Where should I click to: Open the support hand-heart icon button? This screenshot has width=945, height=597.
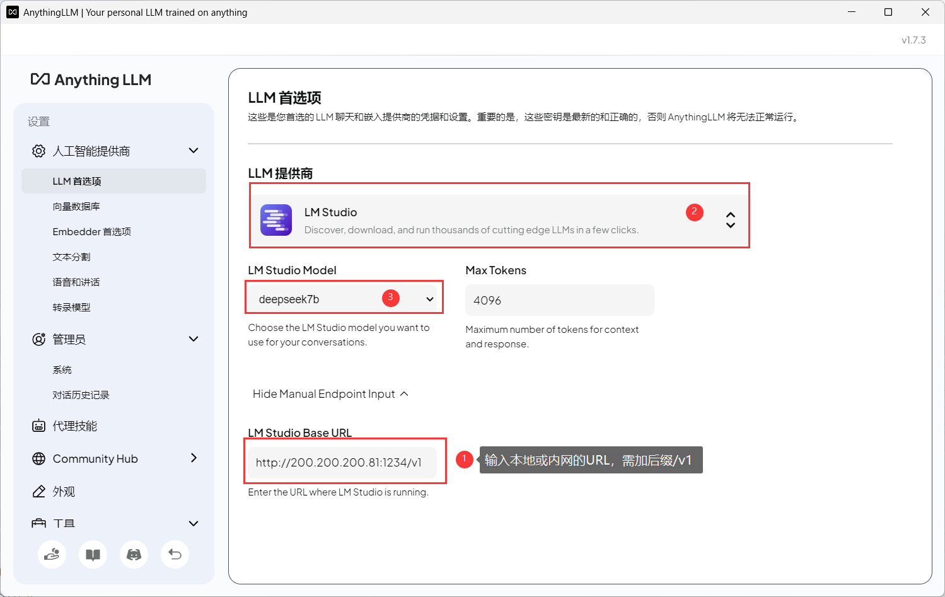[52, 554]
